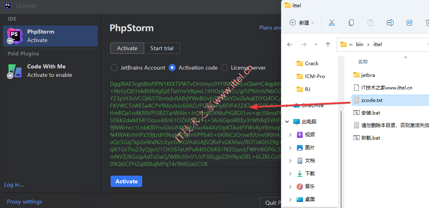
Task: Click the Copy icon in Explorer toolbar
Action: [351, 23]
